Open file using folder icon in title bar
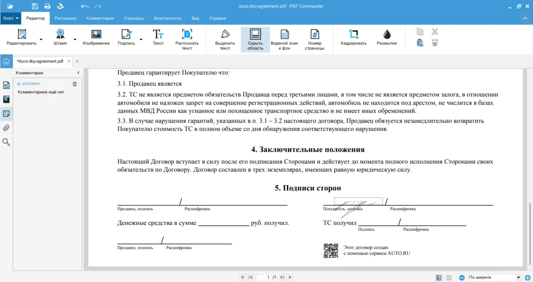The image size is (533, 282). pos(10,6)
